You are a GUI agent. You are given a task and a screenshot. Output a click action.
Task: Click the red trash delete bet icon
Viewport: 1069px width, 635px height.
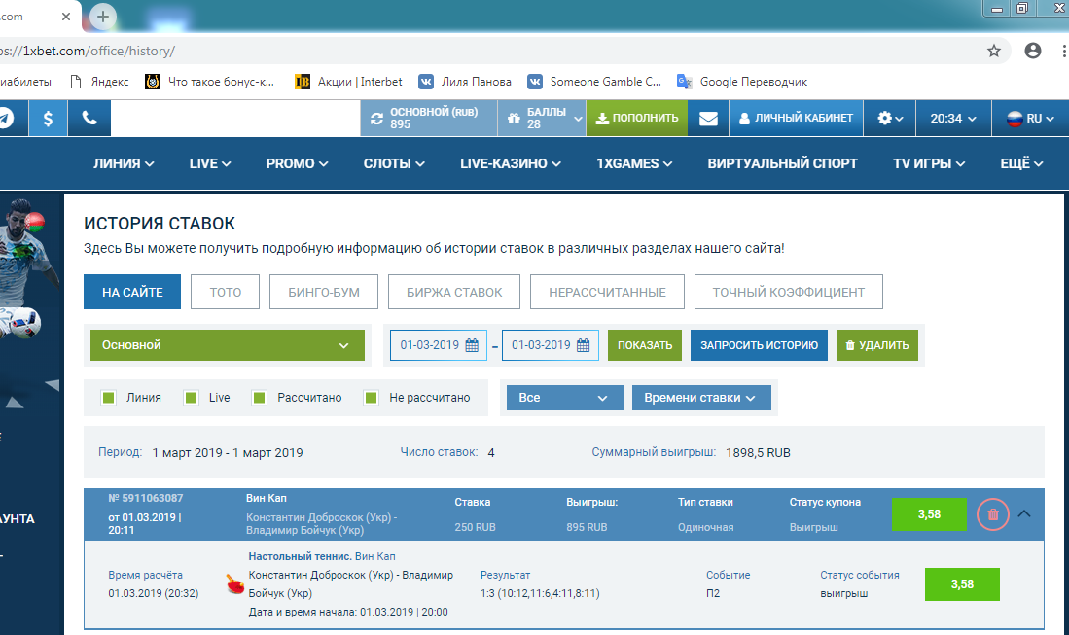coord(993,514)
